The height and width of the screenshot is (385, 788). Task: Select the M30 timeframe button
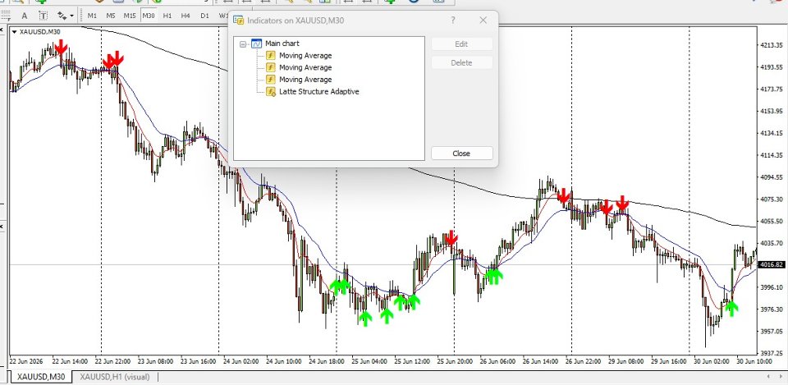click(x=149, y=16)
